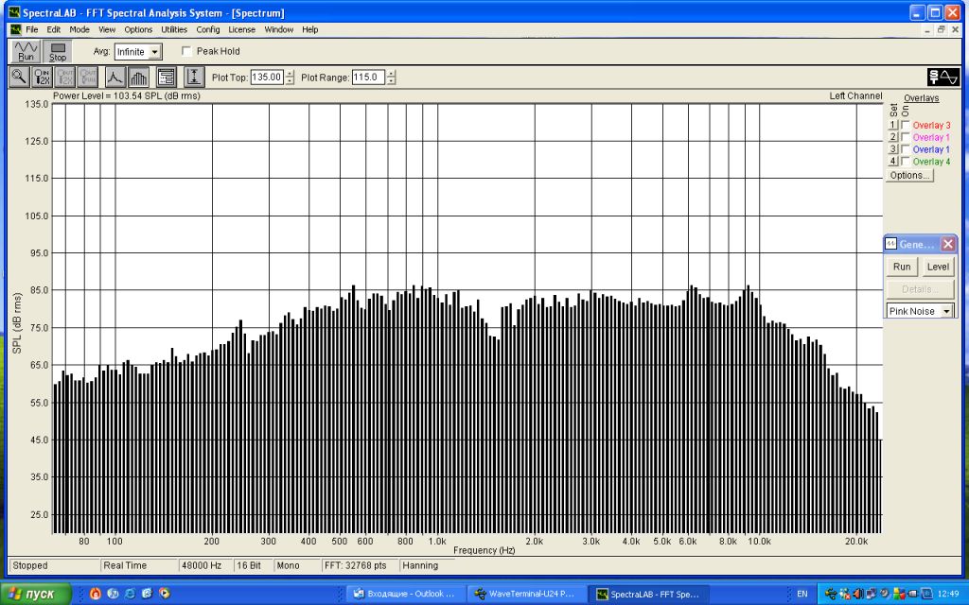Viewport: 969px width, 605px height.
Task: Expand the Pink Noise generator dropdown
Action: [946, 311]
